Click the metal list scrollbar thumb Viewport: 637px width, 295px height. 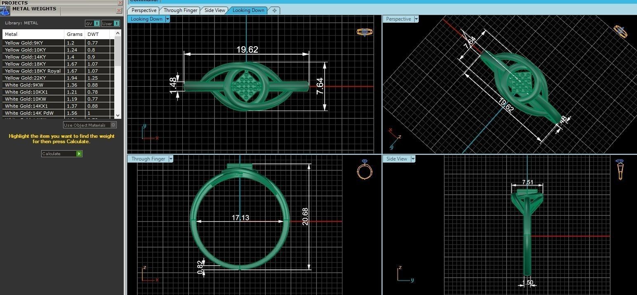coord(118,51)
